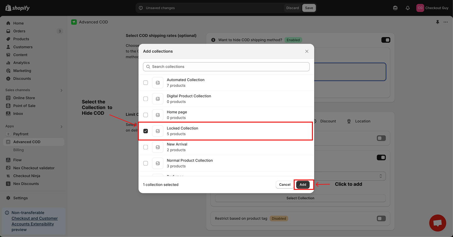Click the Add button in dialog
Image resolution: width=453 pixels, height=237 pixels.
[303, 185]
